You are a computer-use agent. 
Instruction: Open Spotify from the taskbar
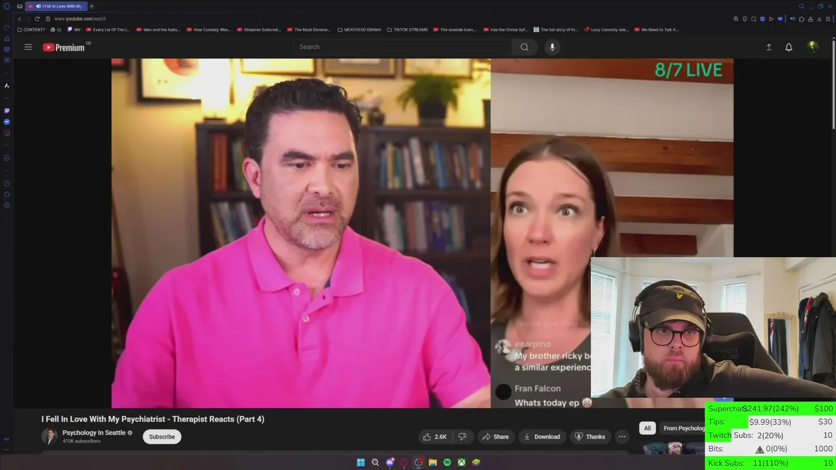pos(447,462)
